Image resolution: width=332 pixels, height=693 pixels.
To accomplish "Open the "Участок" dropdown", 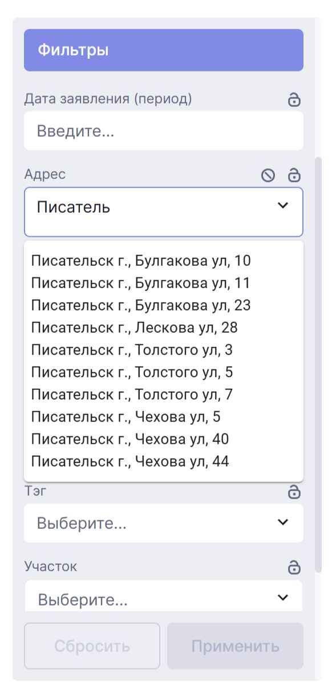I will tap(163, 599).
